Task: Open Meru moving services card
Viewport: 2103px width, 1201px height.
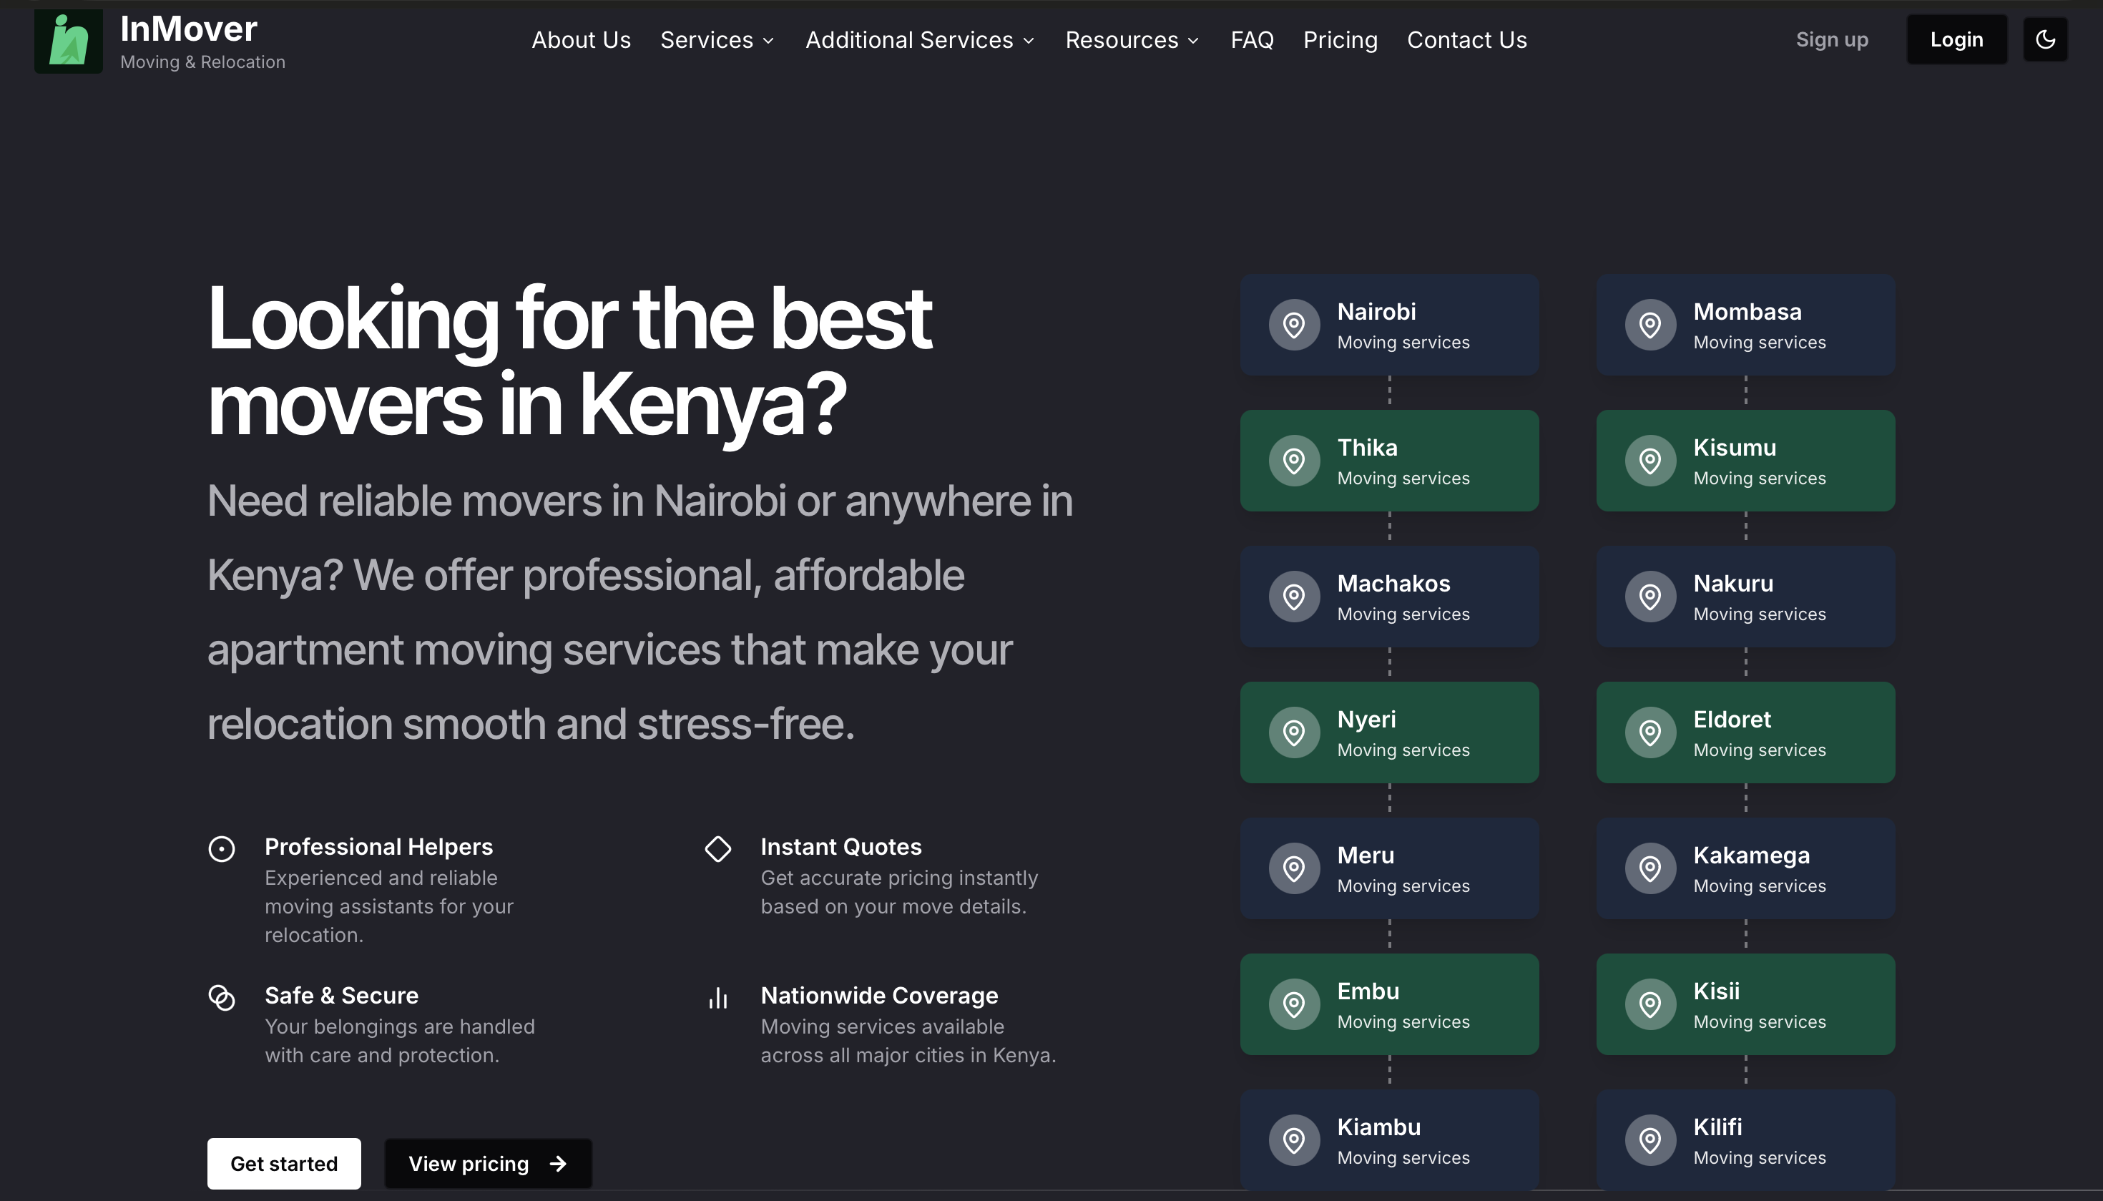Action: coord(1389,868)
